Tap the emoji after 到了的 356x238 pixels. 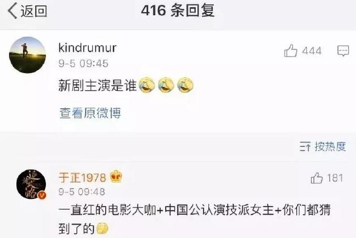(x=102, y=229)
